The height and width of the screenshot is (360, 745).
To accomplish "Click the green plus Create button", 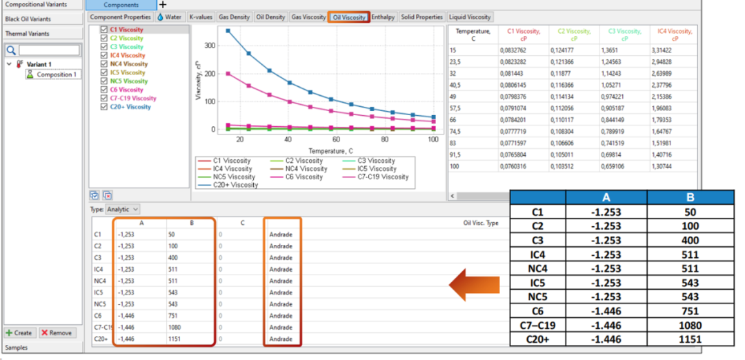I will (x=19, y=332).
